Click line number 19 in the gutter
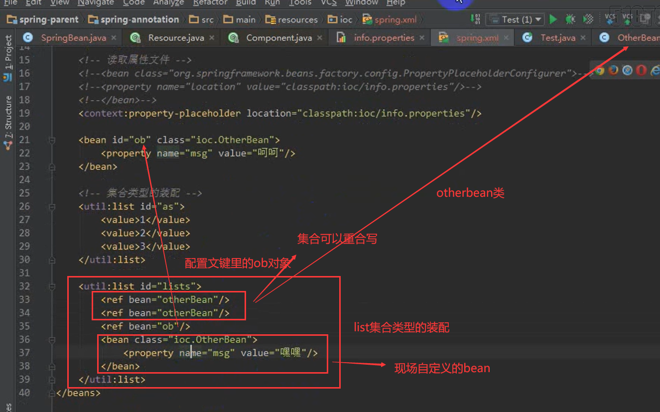The image size is (660, 412). click(x=24, y=113)
